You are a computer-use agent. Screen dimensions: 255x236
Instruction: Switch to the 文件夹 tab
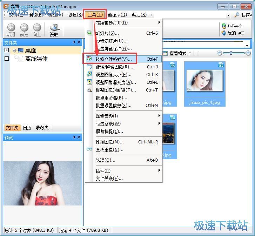click(12, 128)
